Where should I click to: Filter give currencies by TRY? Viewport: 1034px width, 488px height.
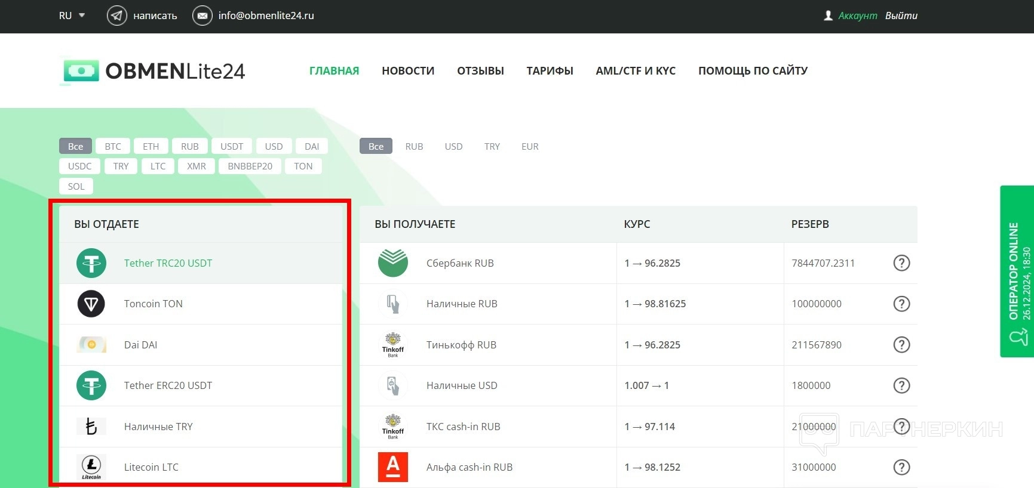121,166
